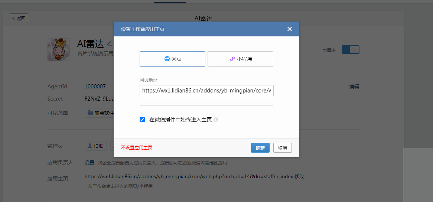Click the AgentId value 1000007
The height and width of the screenshot is (202, 433).
95,87
